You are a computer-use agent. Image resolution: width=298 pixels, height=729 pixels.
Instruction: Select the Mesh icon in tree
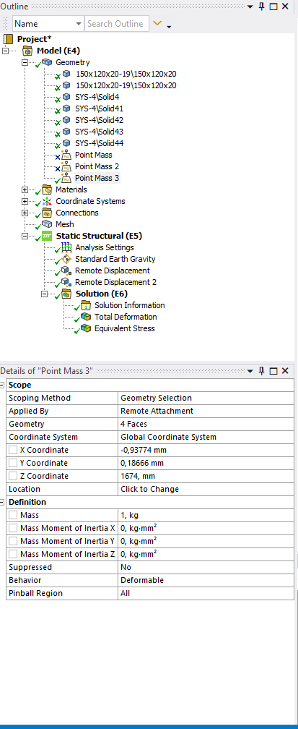click(47, 224)
